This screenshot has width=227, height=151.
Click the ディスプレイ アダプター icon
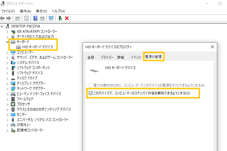pos(13,83)
